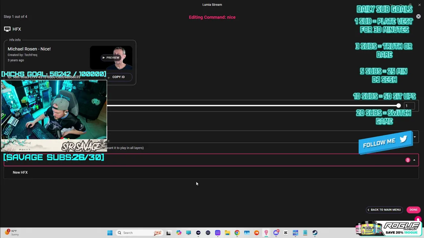Open the arrow-circle app in the taskbar
The height and width of the screenshot is (238, 424).
(x=198, y=233)
